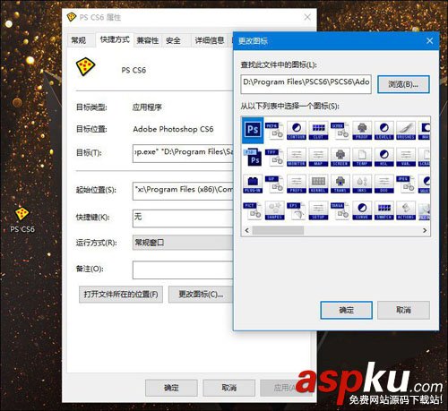Select the TIFF file icon
The width and height of the screenshot is (448, 411).
274,157
